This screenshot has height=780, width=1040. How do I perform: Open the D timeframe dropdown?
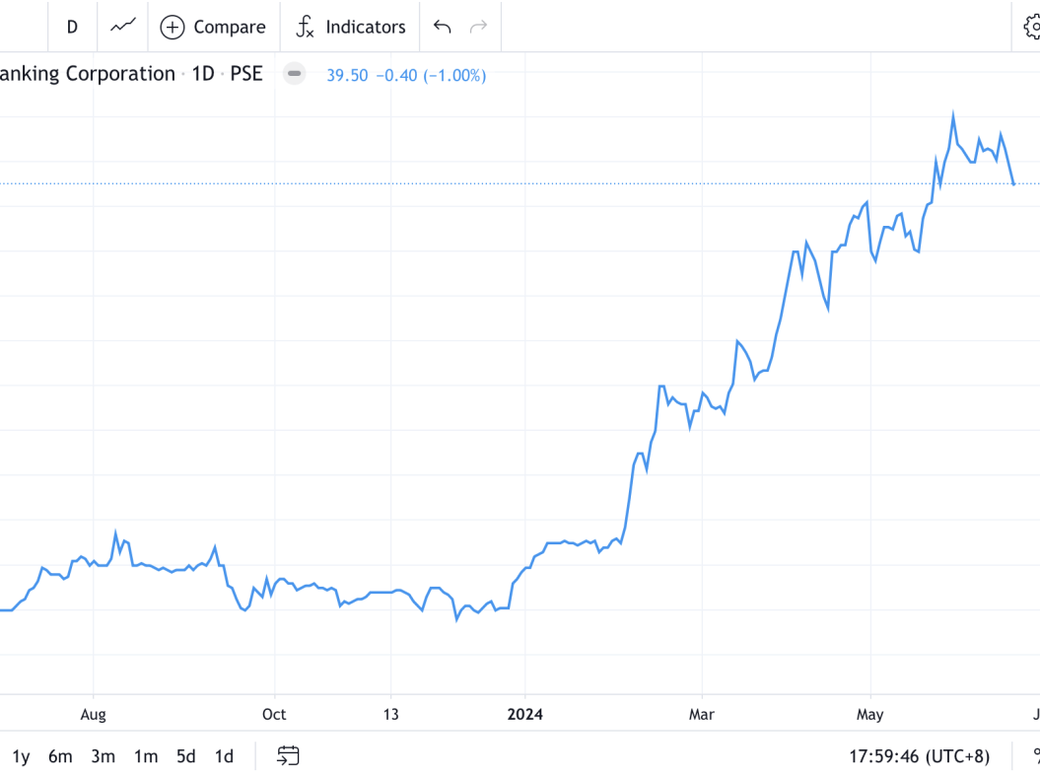point(72,27)
